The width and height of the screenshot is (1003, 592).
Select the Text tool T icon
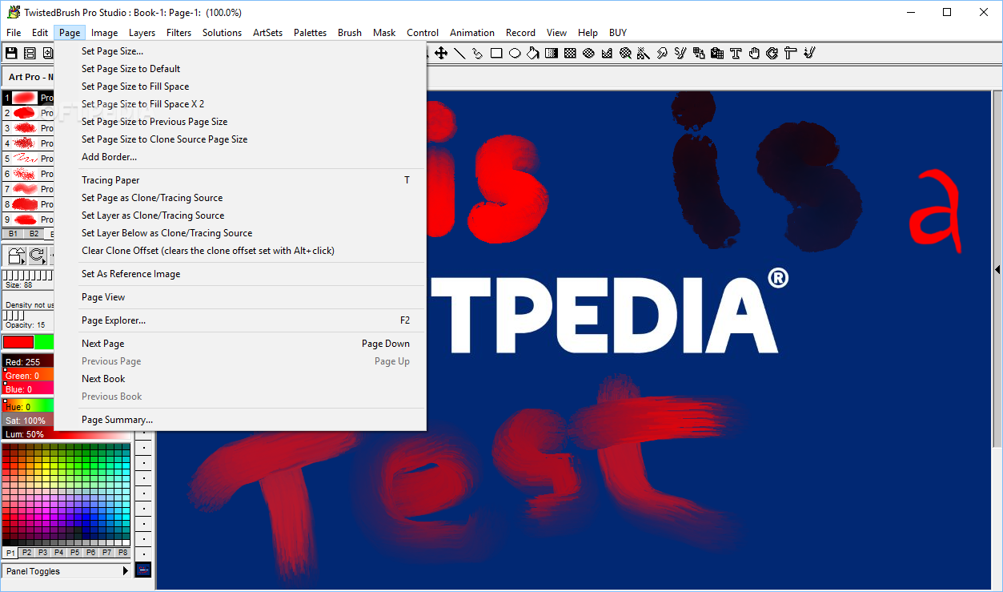pyautogui.click(x=736, y=53)
